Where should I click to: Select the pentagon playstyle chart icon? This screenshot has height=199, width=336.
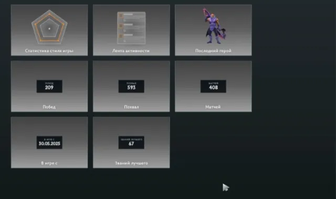pyautogui.click(x=49, y=27)
